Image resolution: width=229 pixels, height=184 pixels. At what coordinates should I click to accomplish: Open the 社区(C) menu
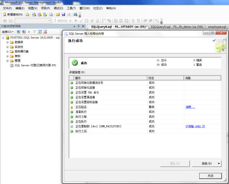(x=98, y=8)
